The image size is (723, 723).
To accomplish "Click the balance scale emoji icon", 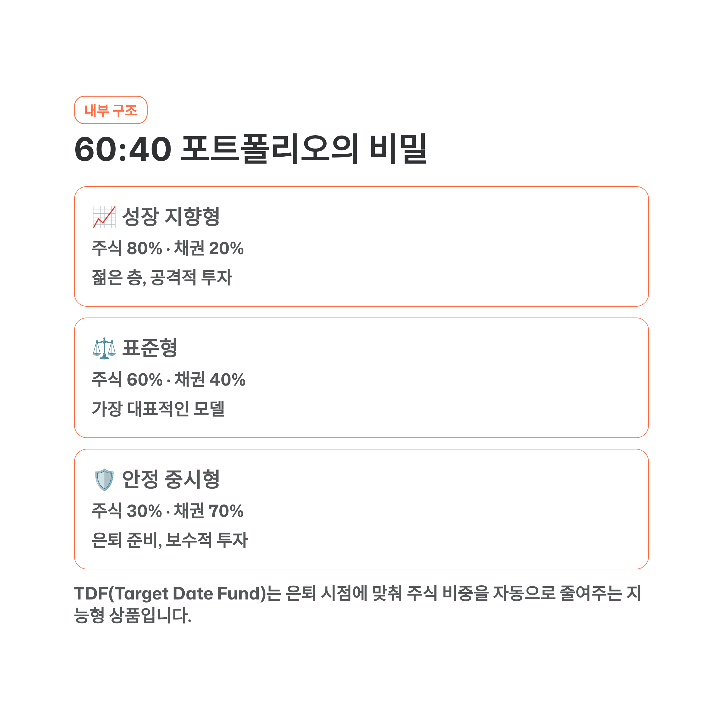I will (104, 348).
